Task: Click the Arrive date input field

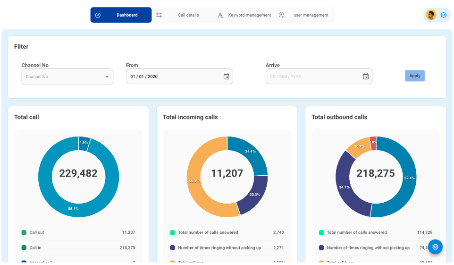Action: (311, 77)
